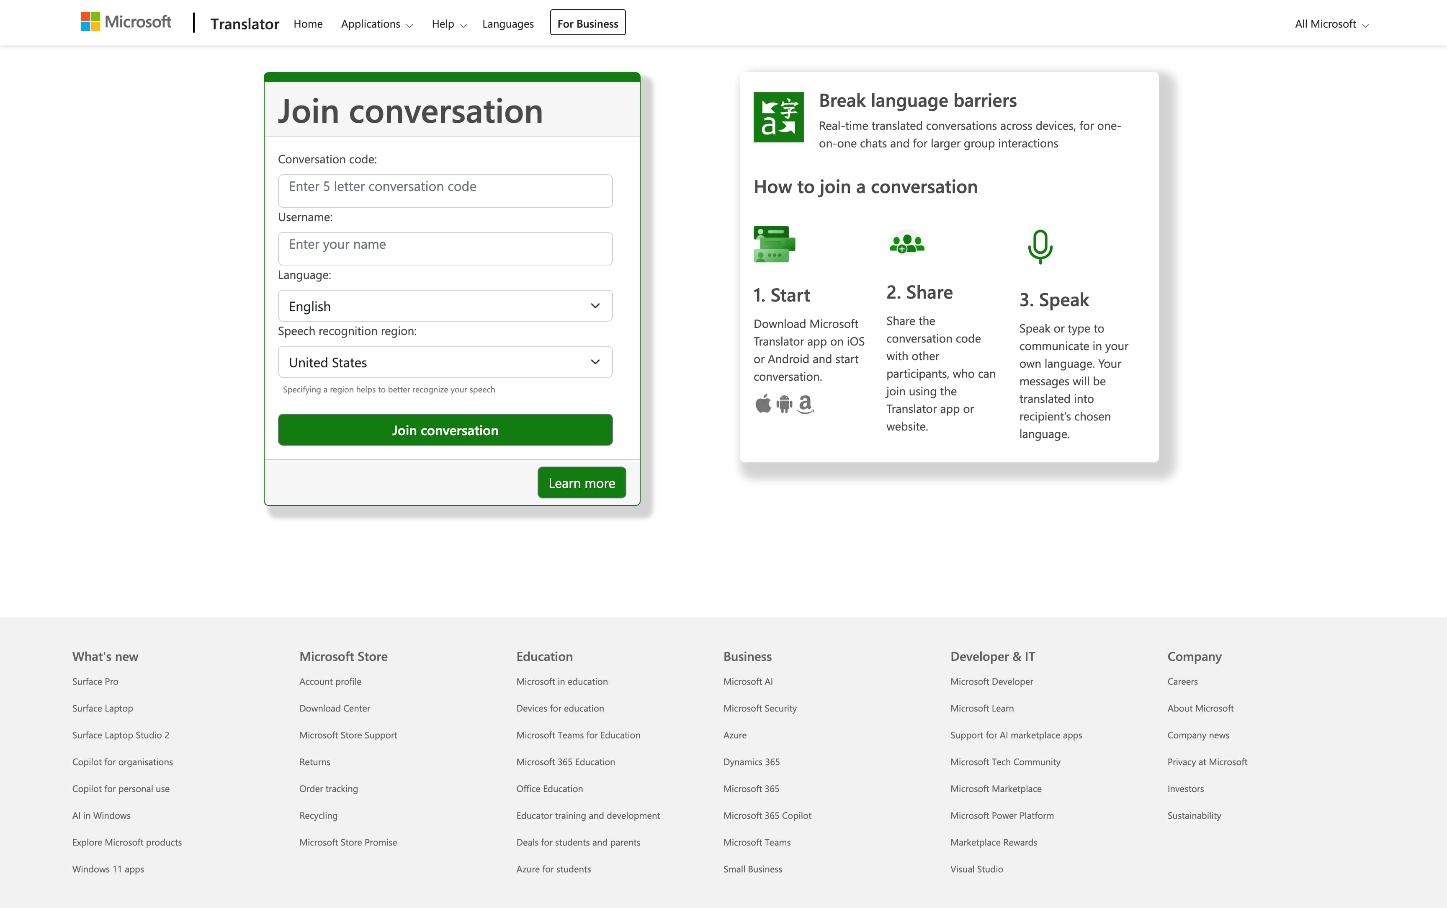Click the conversation code input field
Image resolution: width=1447 pixels, height=908 pixels.
point(445,191)
